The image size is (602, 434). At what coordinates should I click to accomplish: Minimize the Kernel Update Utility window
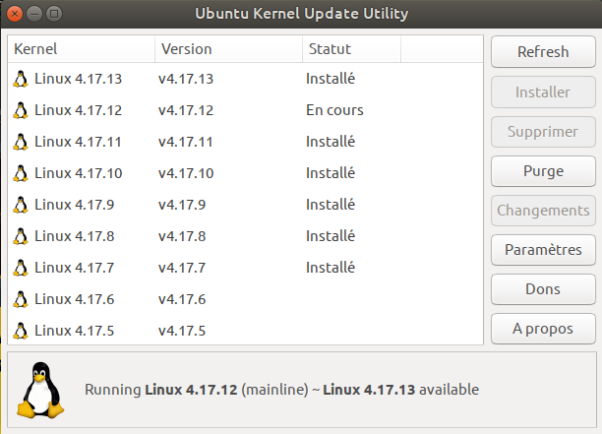pos(34,14)
